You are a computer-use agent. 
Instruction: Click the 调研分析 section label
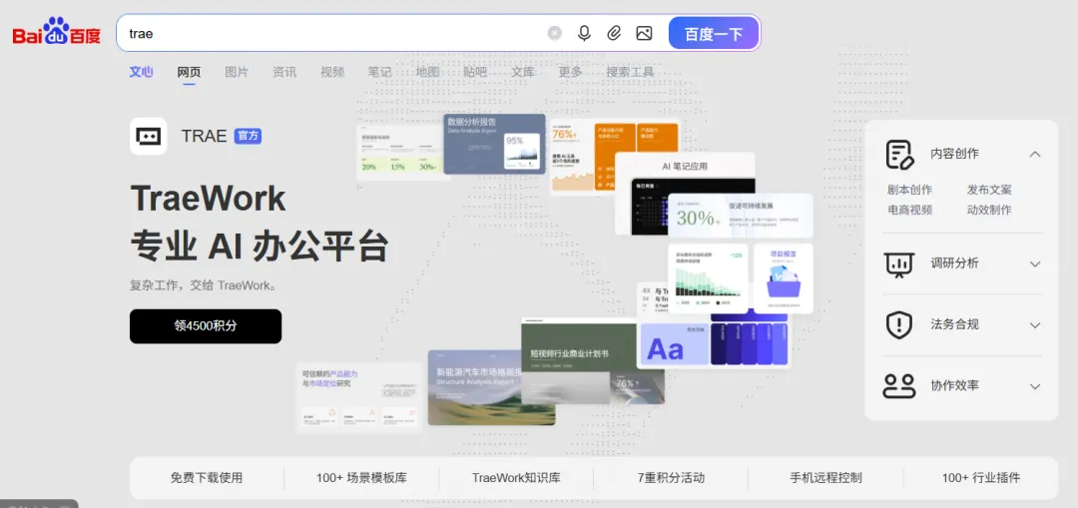coord(954,263)
